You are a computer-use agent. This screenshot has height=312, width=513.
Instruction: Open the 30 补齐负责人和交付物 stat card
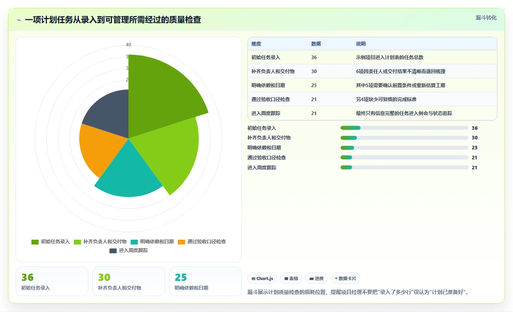click(129, 281)
